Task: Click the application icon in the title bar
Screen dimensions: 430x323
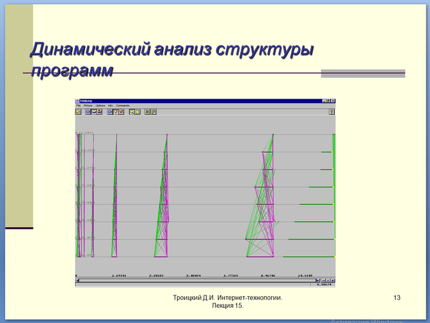Action: [77, 101]
